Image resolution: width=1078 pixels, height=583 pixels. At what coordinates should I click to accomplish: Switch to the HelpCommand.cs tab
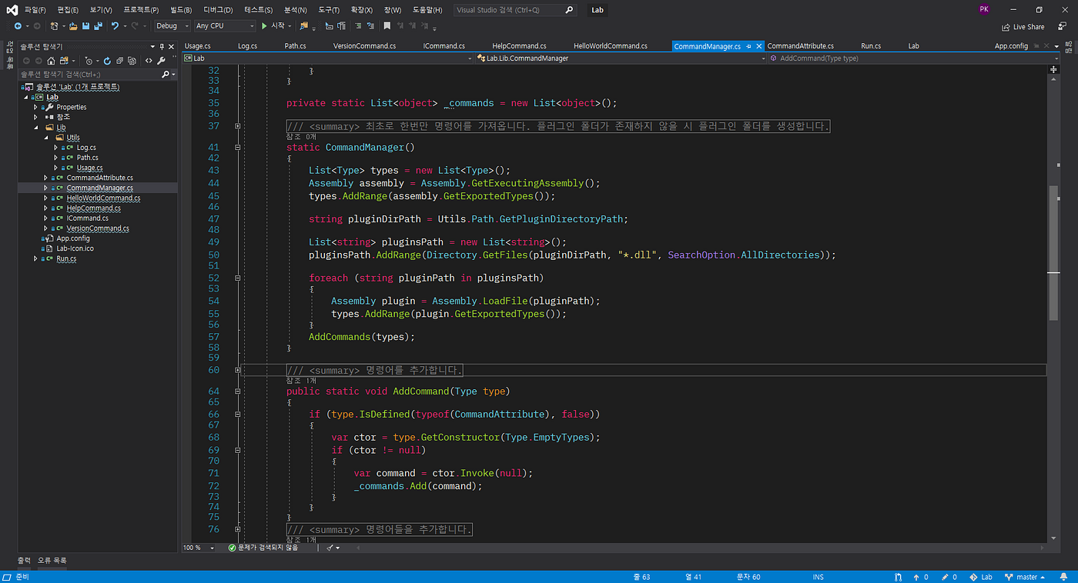coord(520,46)
